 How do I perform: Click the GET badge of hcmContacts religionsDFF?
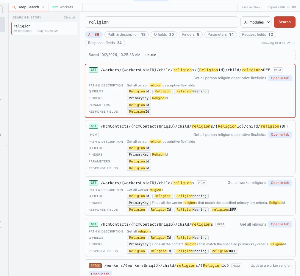(x=93, y=126)
